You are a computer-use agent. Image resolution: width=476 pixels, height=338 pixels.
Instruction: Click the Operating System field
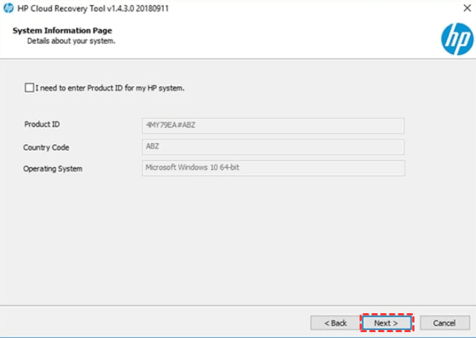coord(273,168)
